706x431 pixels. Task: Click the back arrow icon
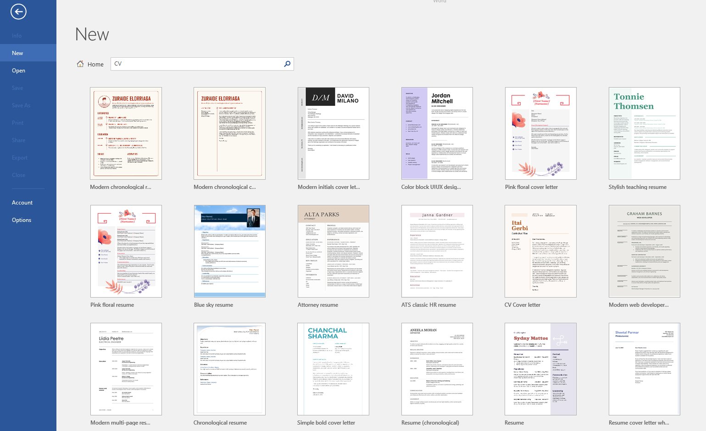click(x=18, y=12)
